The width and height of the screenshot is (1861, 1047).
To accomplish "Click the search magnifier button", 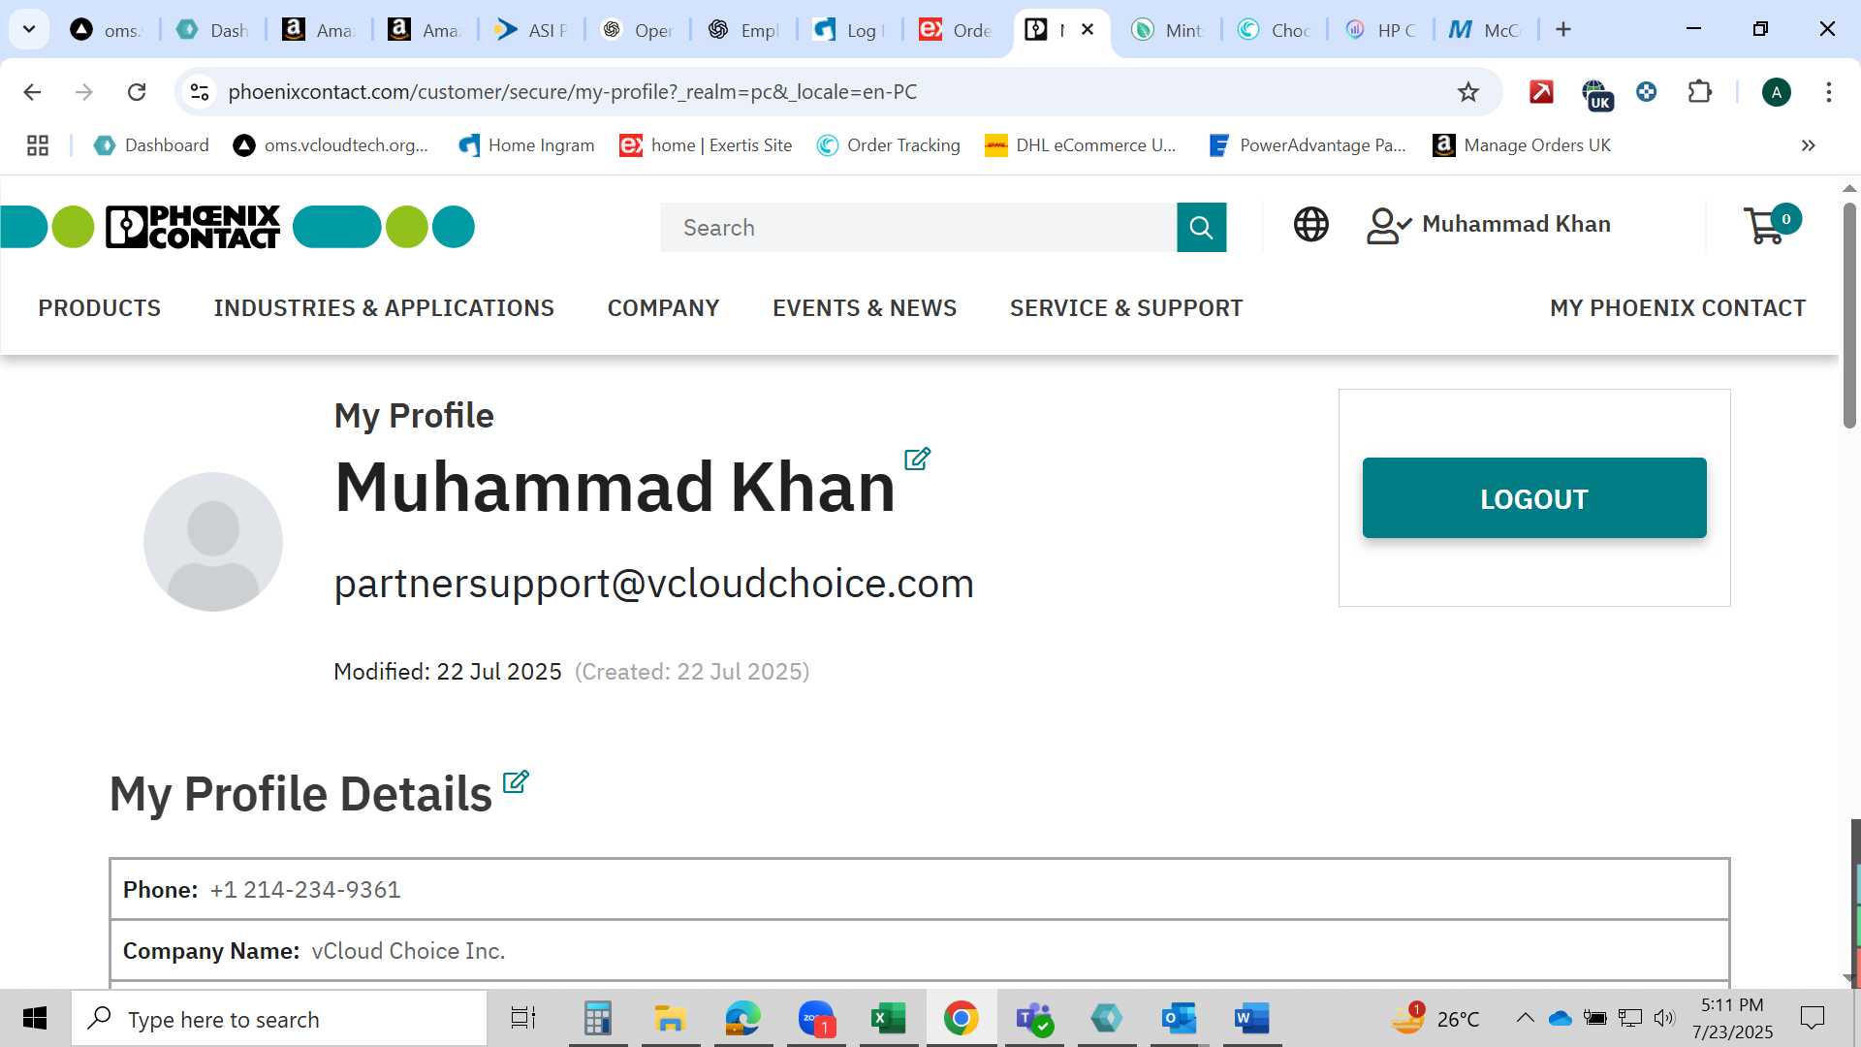I will point(1201,227).
